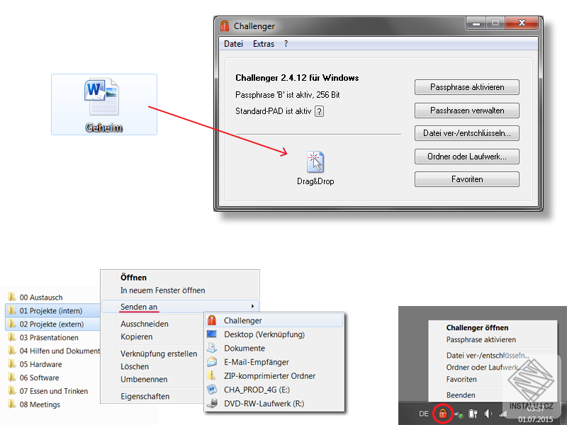
Task: Click the DVD-RW-Laufwerk (R:) label
Action: [264, 403]
